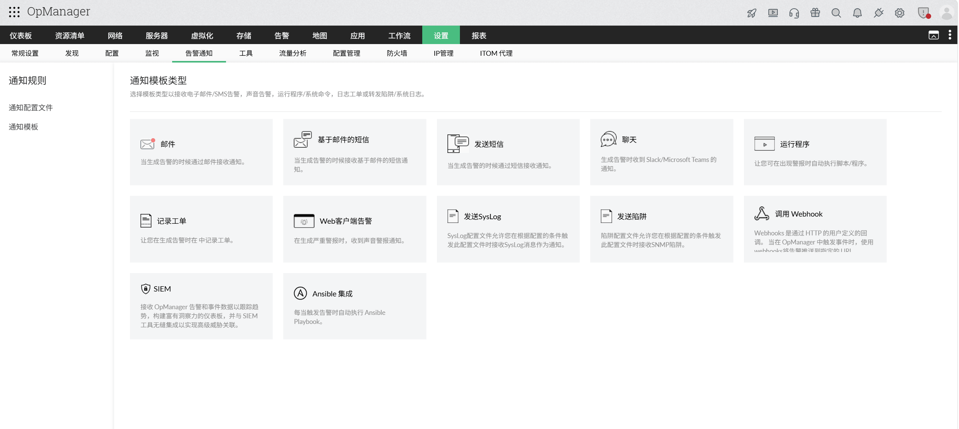Screen dimensions: 959x429
Task: Open the user profile avatar
Action: click(x=946, y=13)
